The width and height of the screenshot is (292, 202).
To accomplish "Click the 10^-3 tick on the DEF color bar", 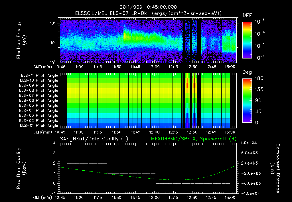I will [x=259, y=21].
